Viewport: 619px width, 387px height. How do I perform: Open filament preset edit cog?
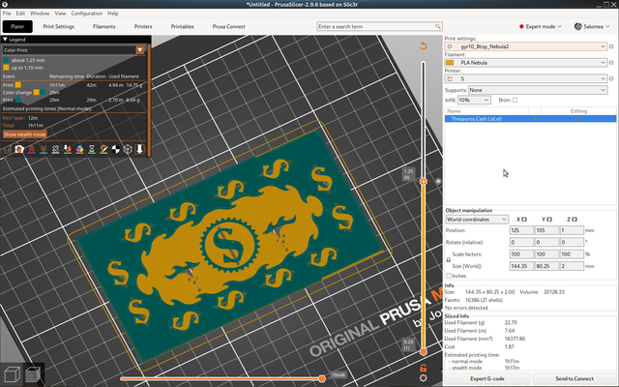611,62
